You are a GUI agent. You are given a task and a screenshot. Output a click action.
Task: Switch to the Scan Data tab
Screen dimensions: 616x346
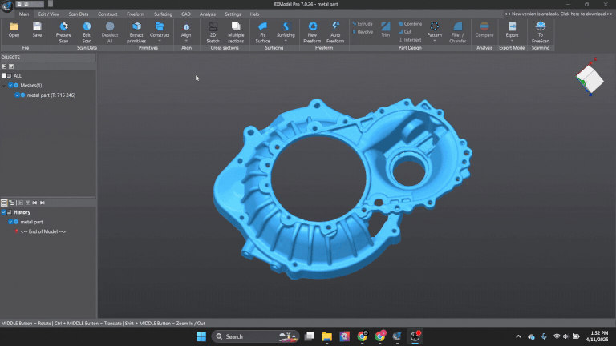point(79,14)
